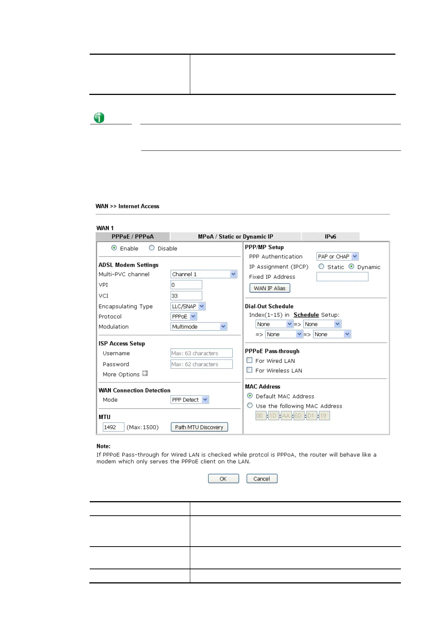Select the Enable radio button
Viewport: 443px width, 627px height.
[x=114, y=248]
